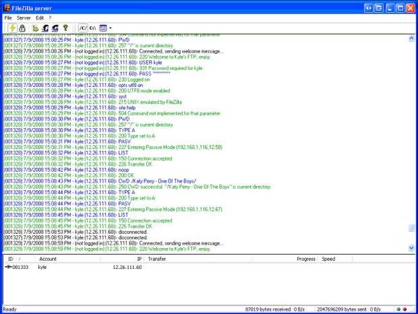Sort connections by the ID column header

(x=11, y=259)
